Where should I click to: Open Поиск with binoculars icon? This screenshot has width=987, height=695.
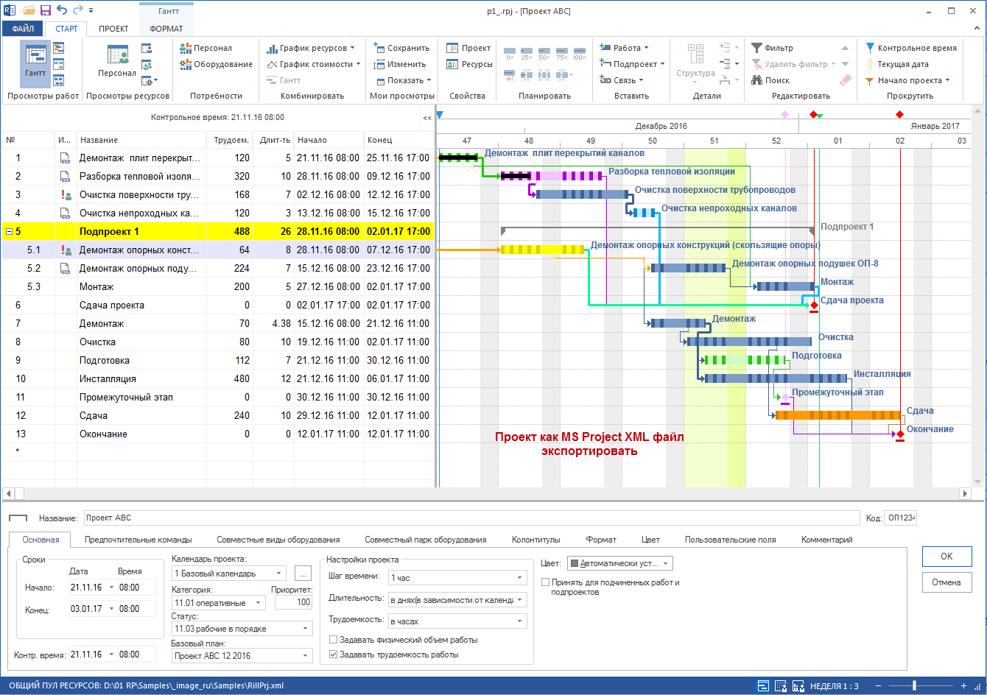771,80
